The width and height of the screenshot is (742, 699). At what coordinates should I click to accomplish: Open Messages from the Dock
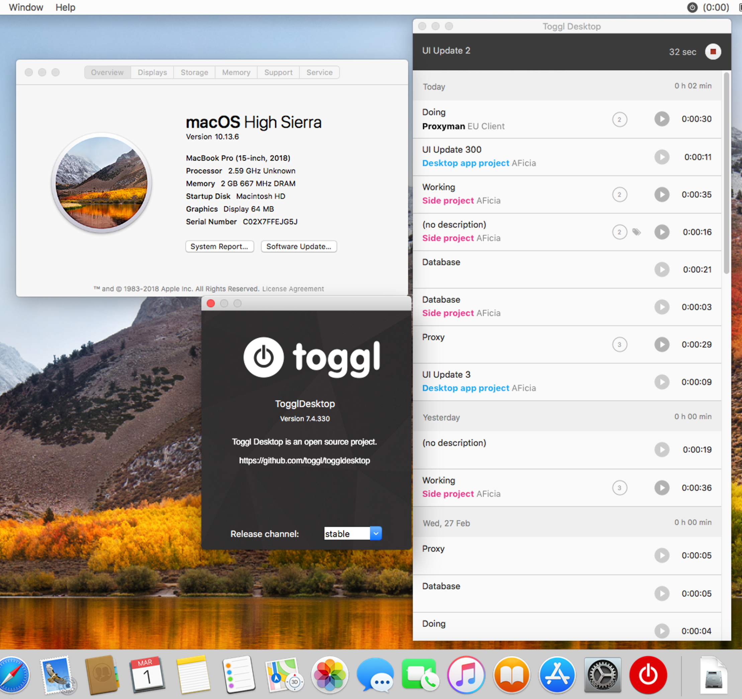[x=375, y=676]
